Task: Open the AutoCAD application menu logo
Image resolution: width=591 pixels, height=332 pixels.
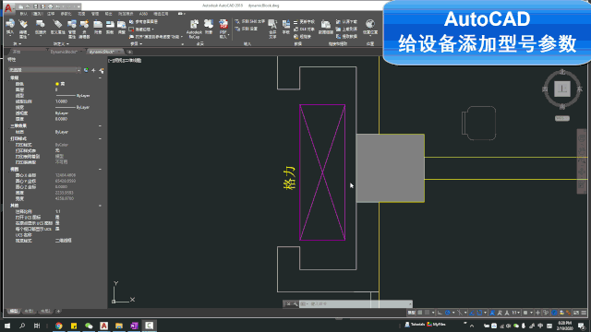Action: 8,7
